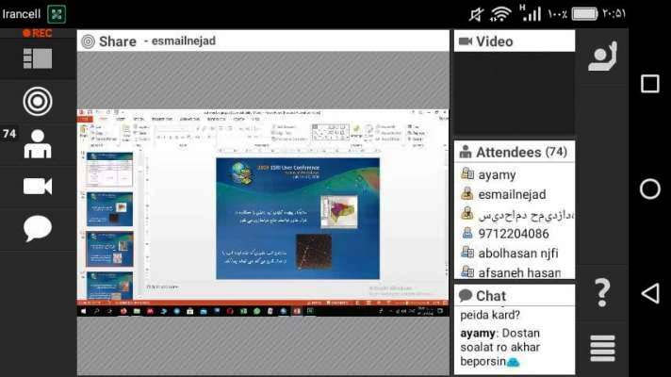Expand the Video pod header

514,41
